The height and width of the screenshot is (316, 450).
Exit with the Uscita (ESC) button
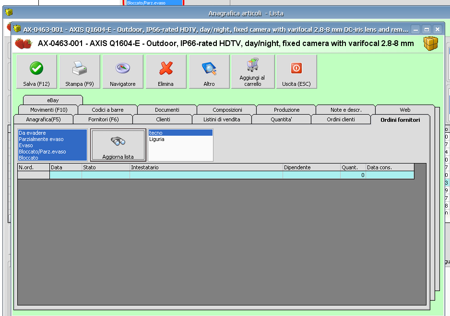click(296, 72)
